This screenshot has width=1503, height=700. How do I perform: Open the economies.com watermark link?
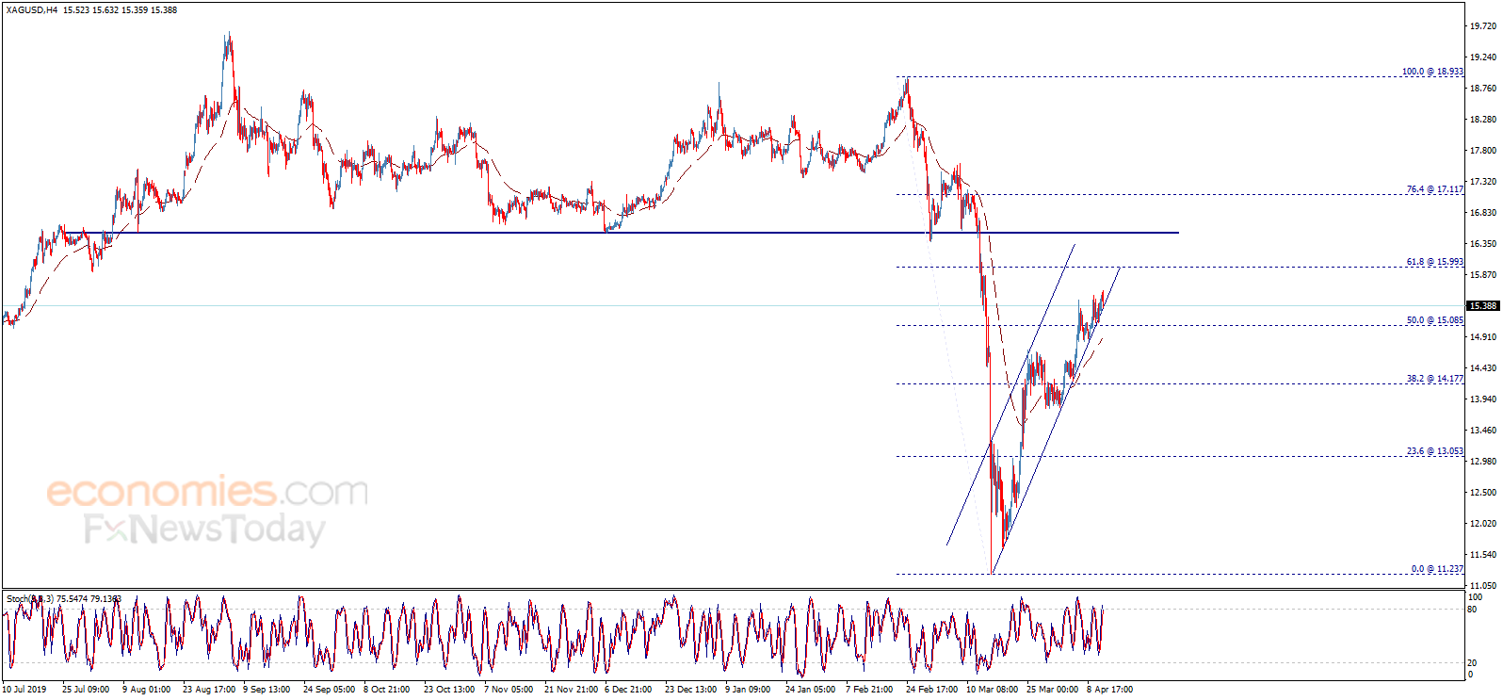click(207, 491)
